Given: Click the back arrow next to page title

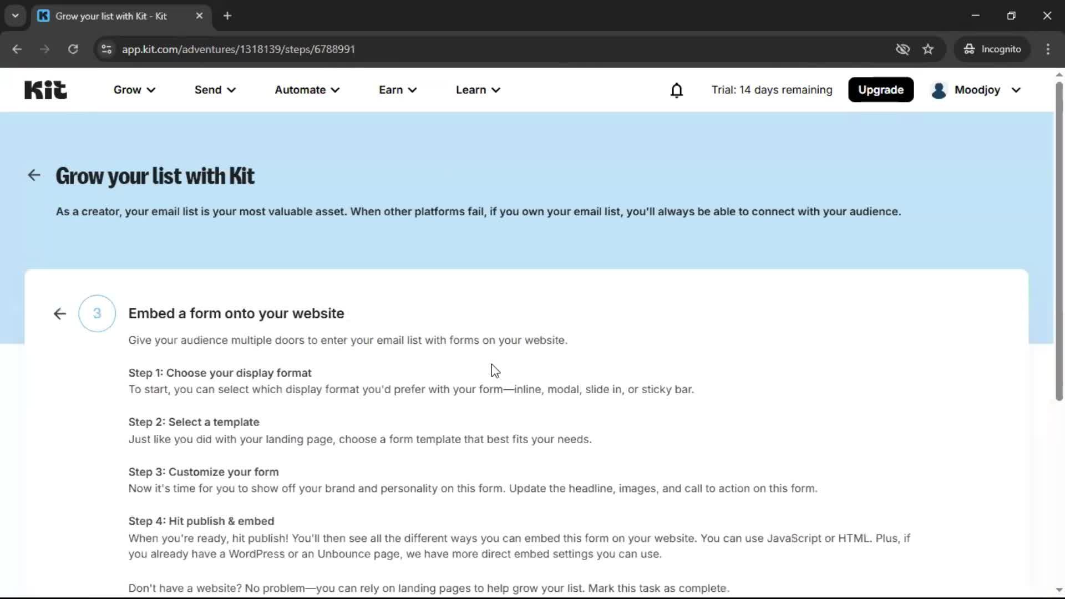Looking at the screenshot, I should [34, 175].
